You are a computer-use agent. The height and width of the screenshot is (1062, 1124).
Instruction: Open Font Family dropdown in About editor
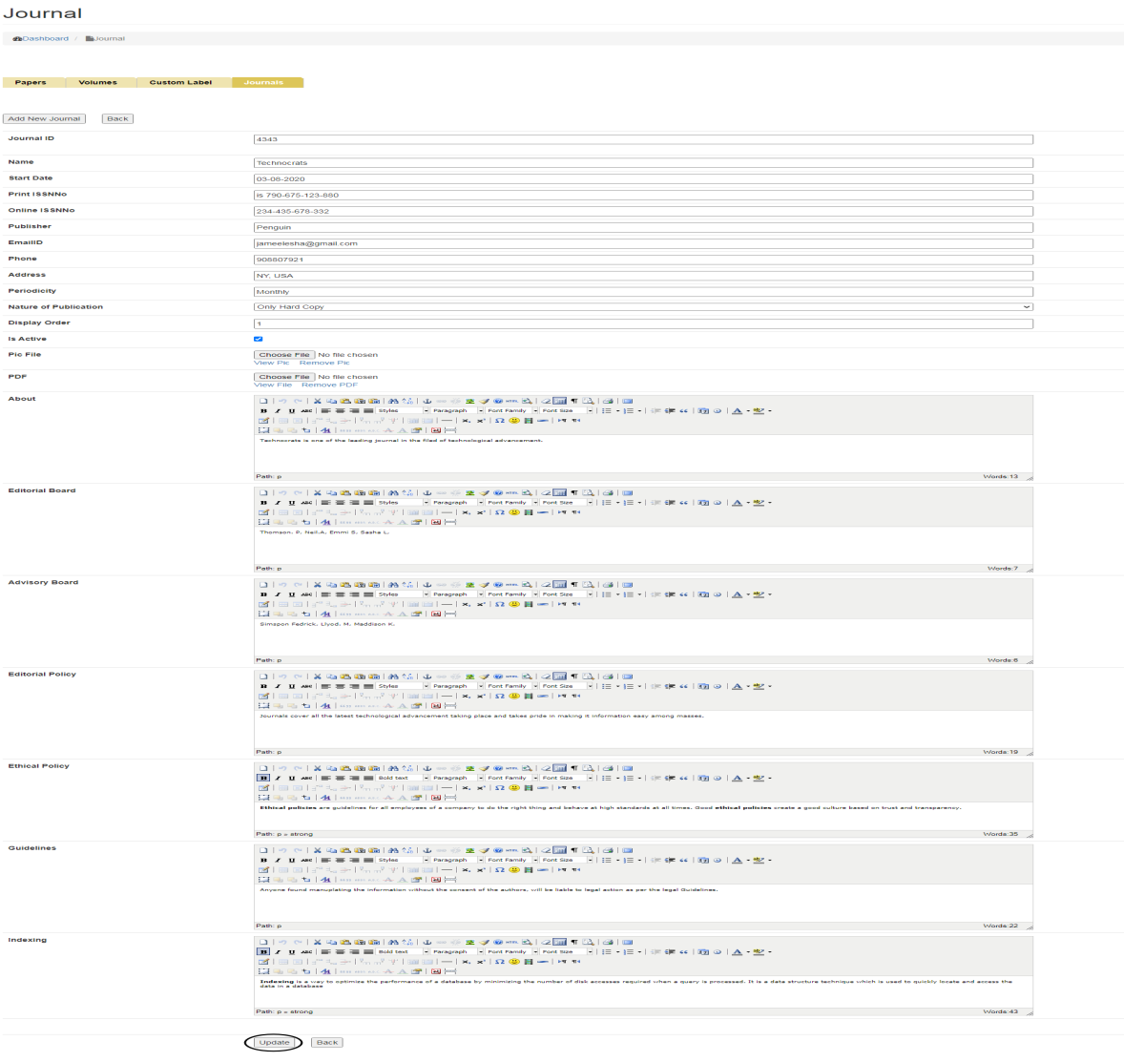[511, 411]
